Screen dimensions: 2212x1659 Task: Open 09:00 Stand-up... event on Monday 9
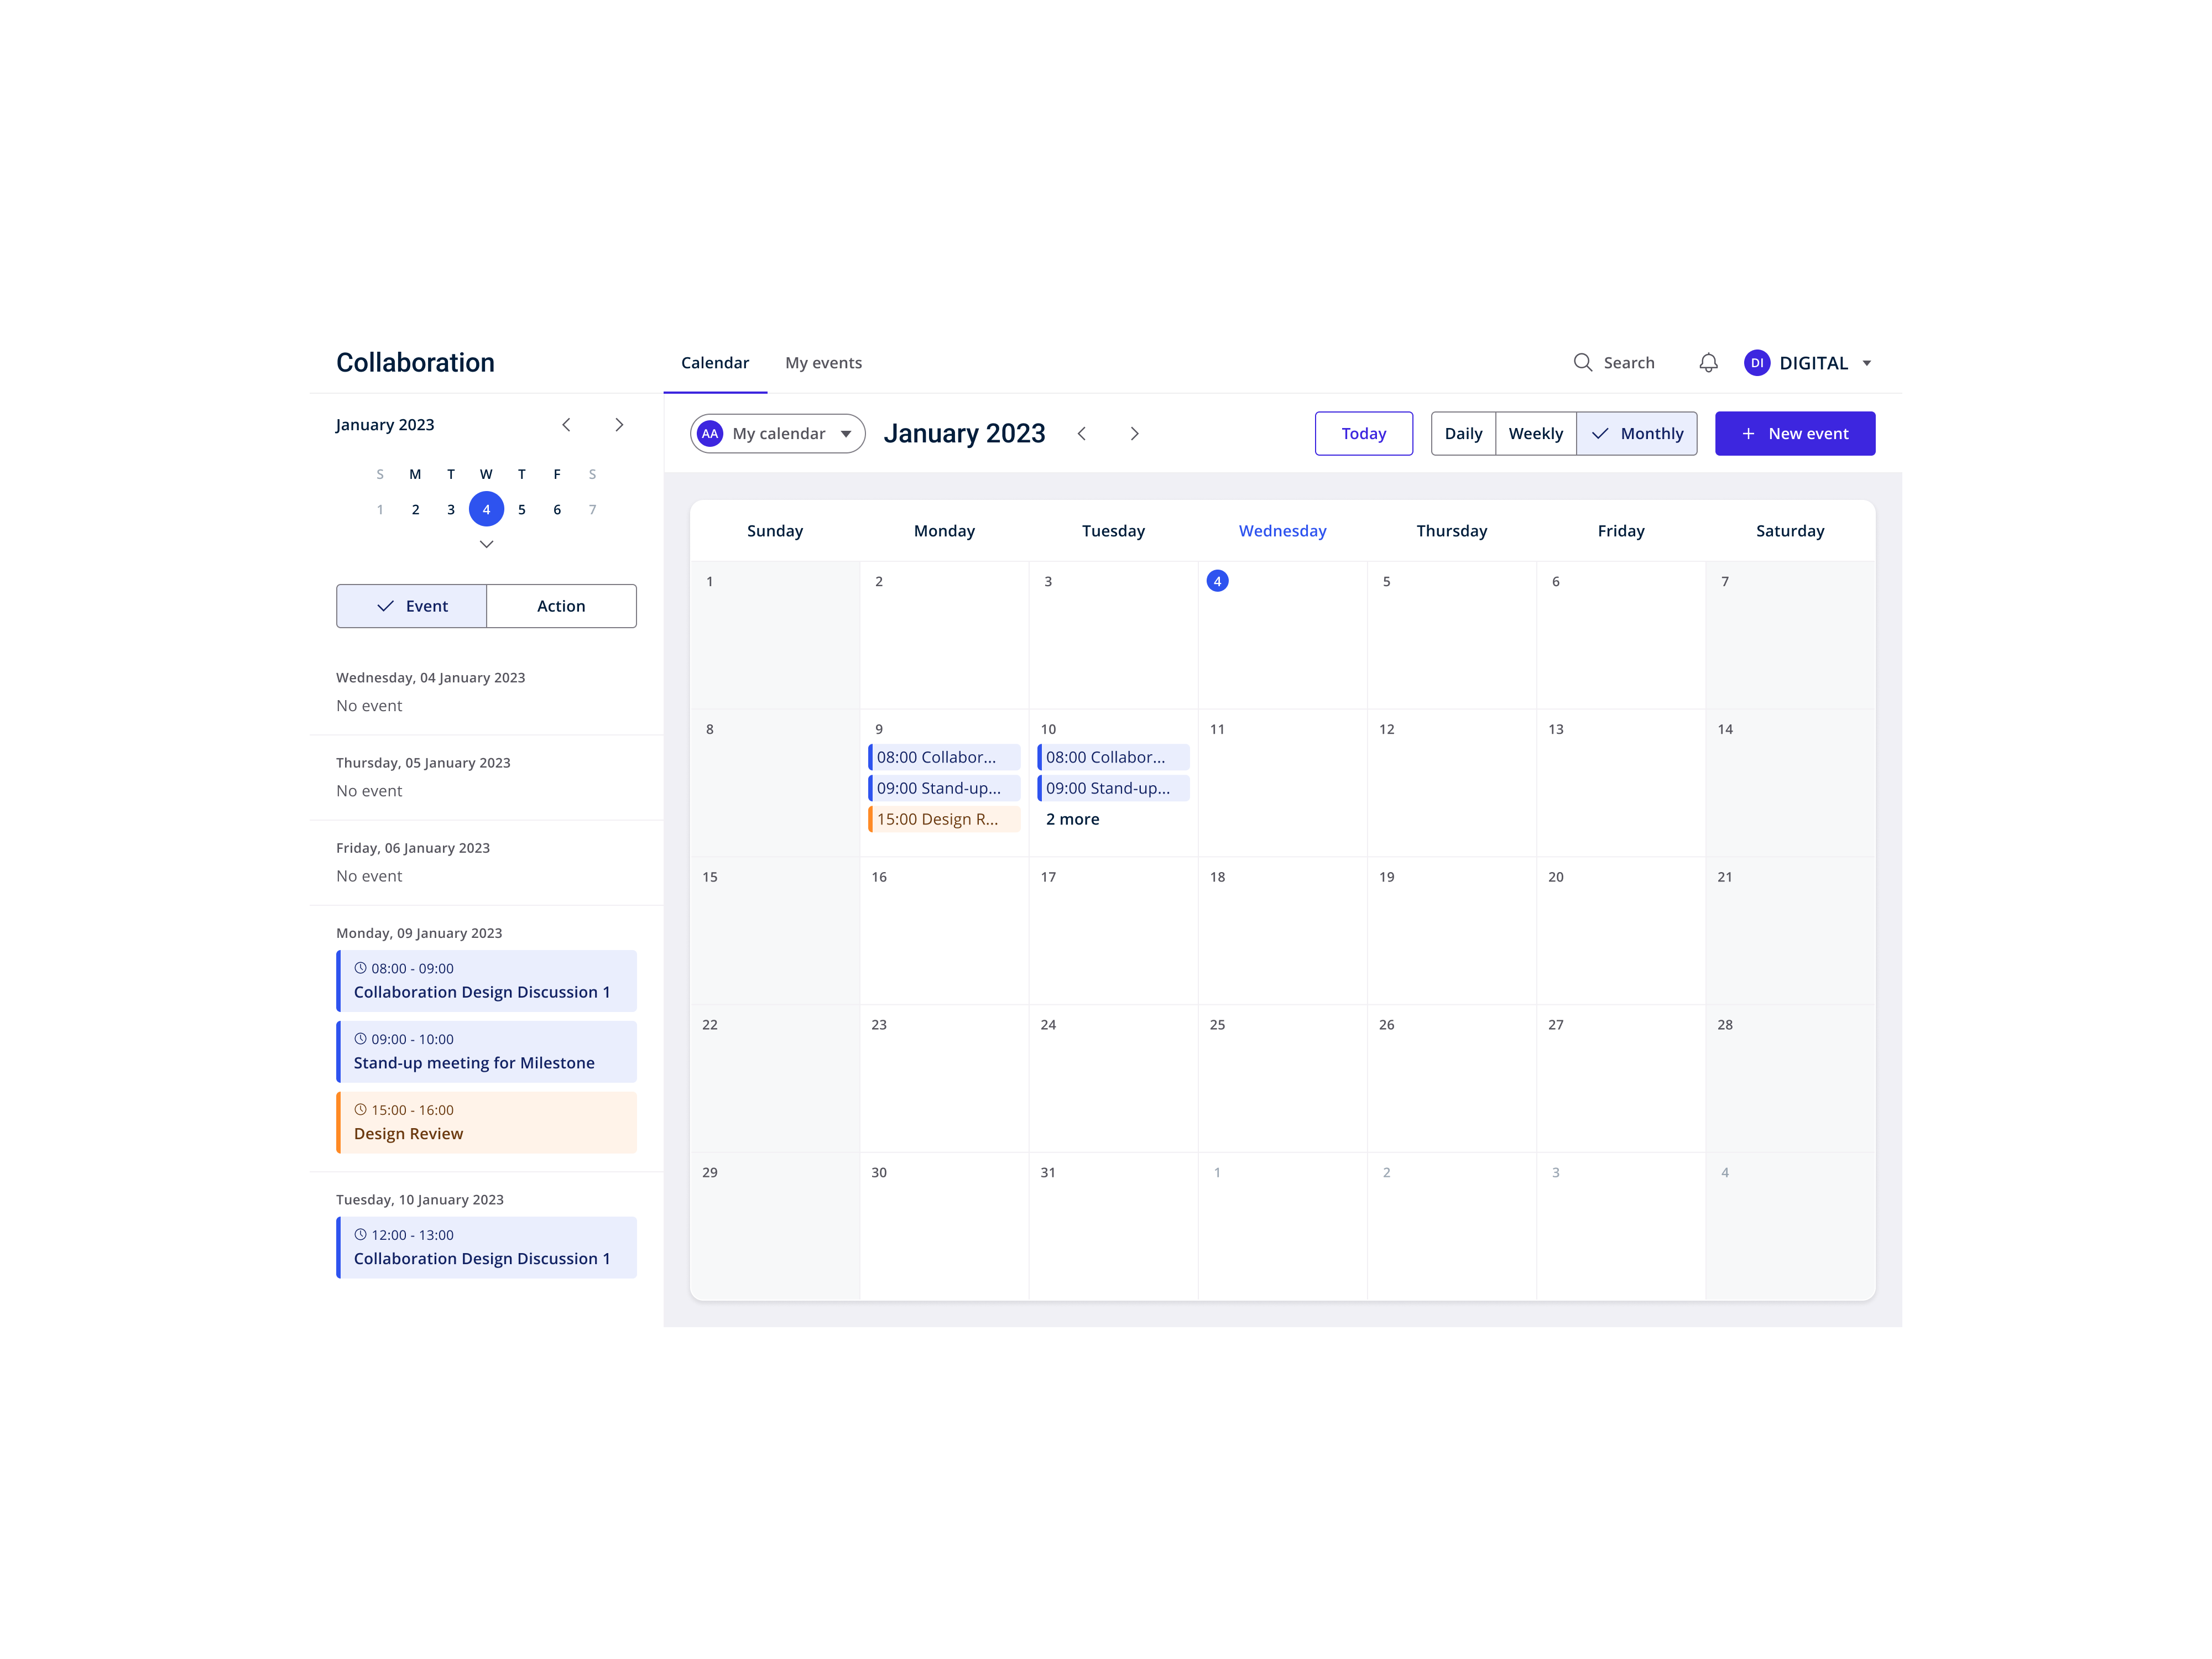[944, 788]
